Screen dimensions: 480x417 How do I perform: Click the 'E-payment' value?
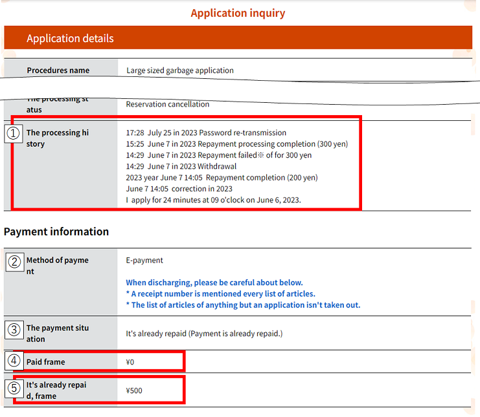coord(144,261)
